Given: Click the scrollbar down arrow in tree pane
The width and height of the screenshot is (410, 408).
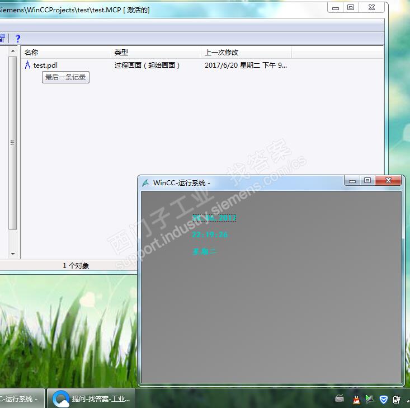Looking at the screenshot, I should coord(13,254).
